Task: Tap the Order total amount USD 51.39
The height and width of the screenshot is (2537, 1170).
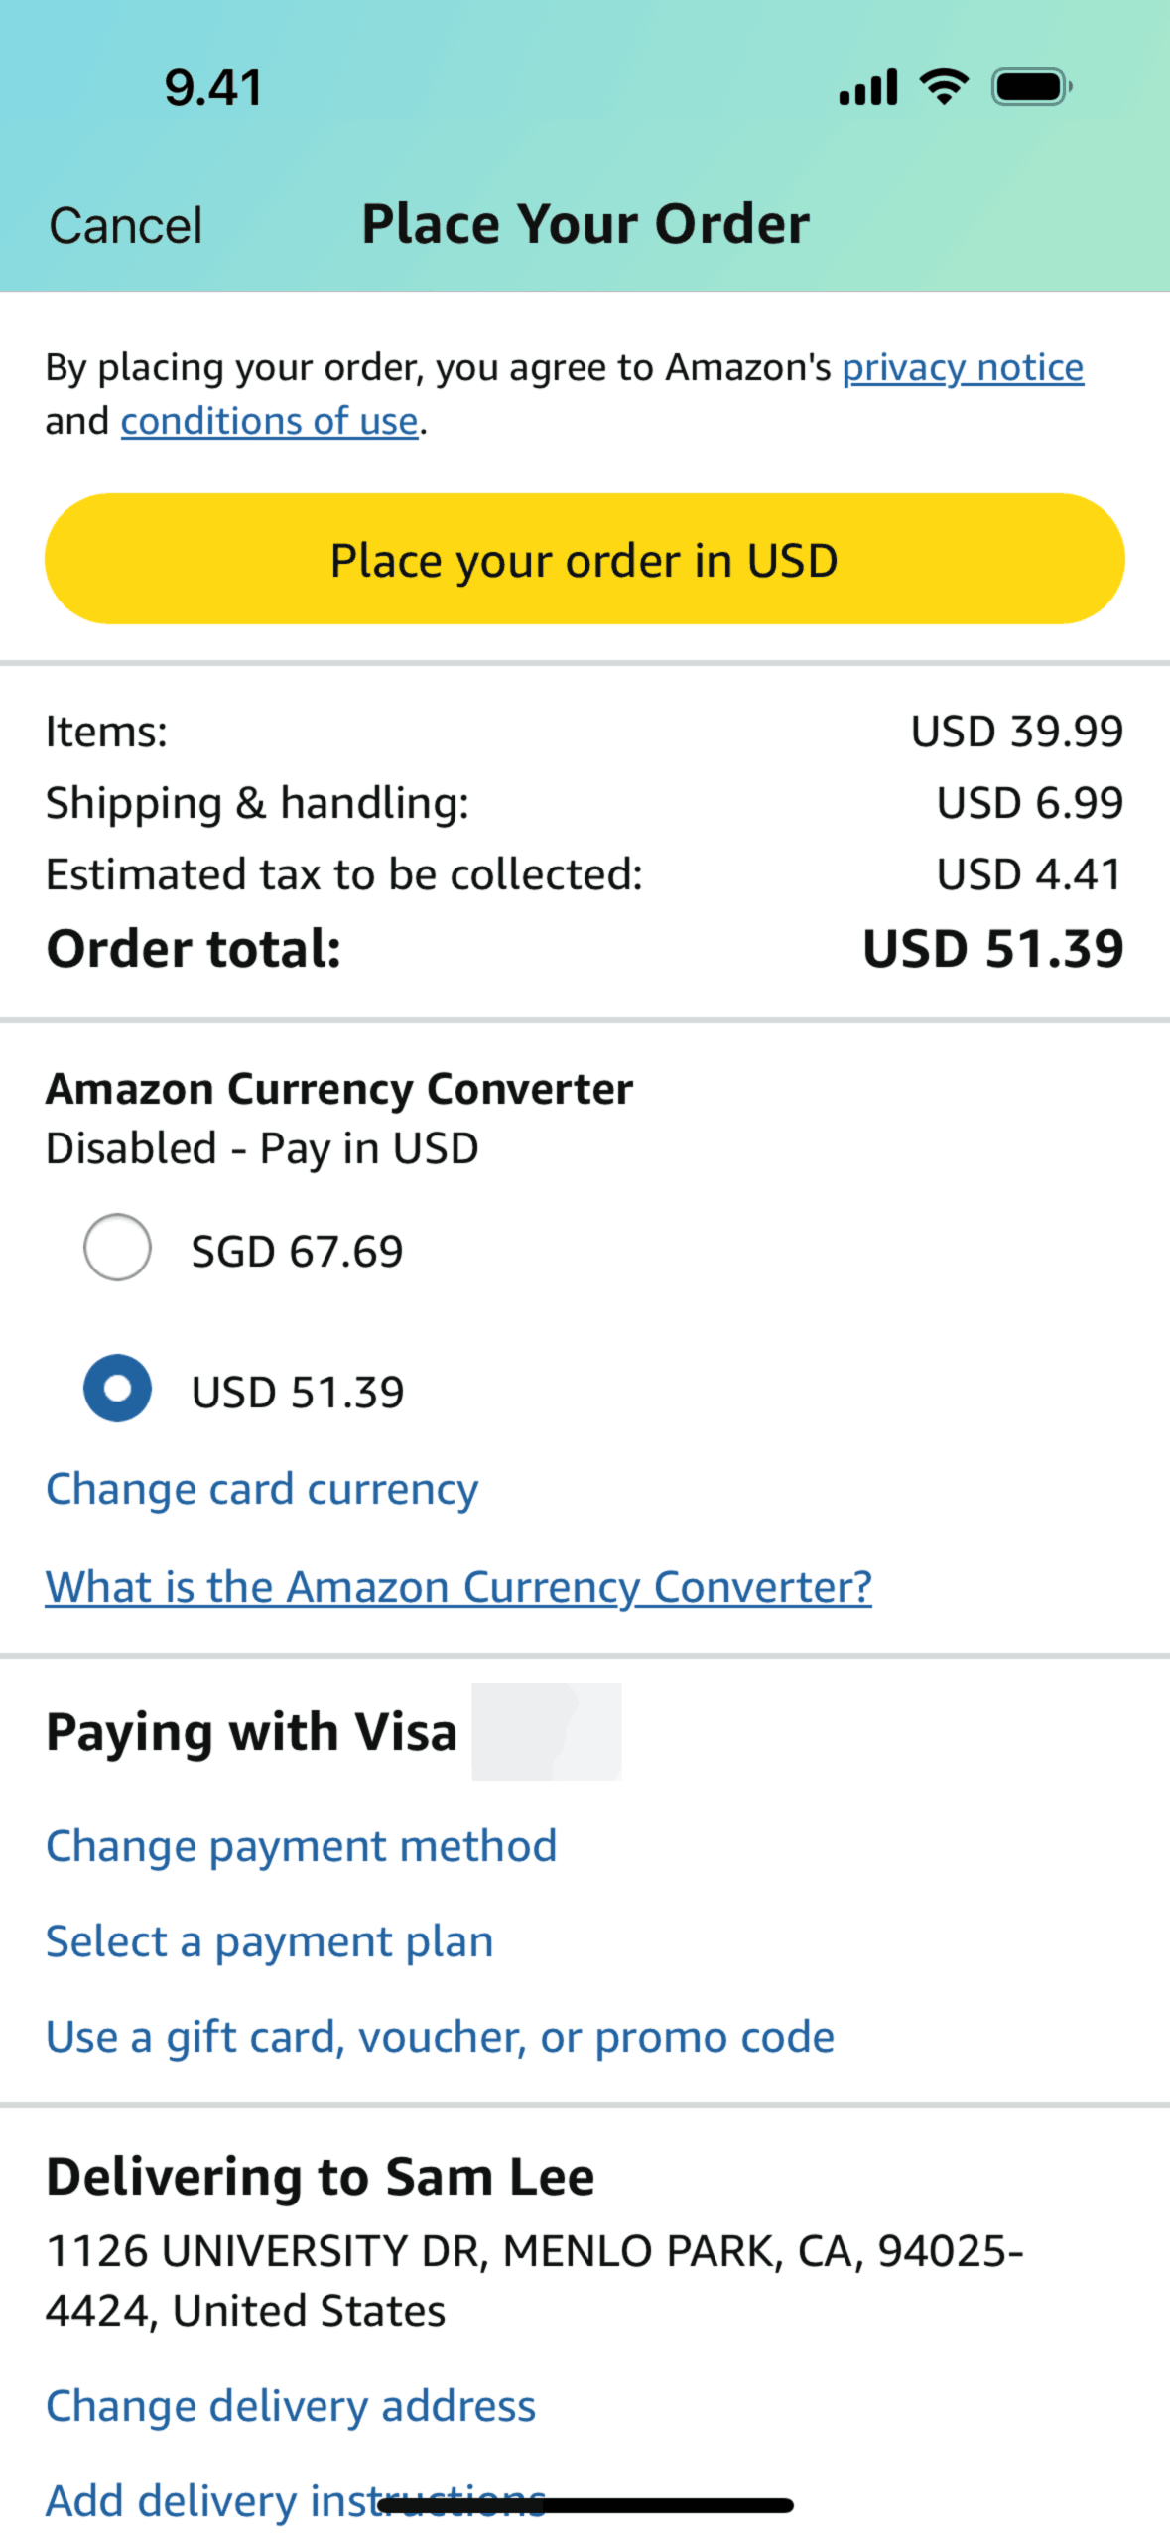Action: (x=992, y=948)
